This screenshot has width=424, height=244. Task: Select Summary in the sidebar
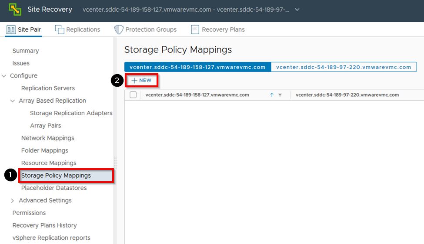26,51
